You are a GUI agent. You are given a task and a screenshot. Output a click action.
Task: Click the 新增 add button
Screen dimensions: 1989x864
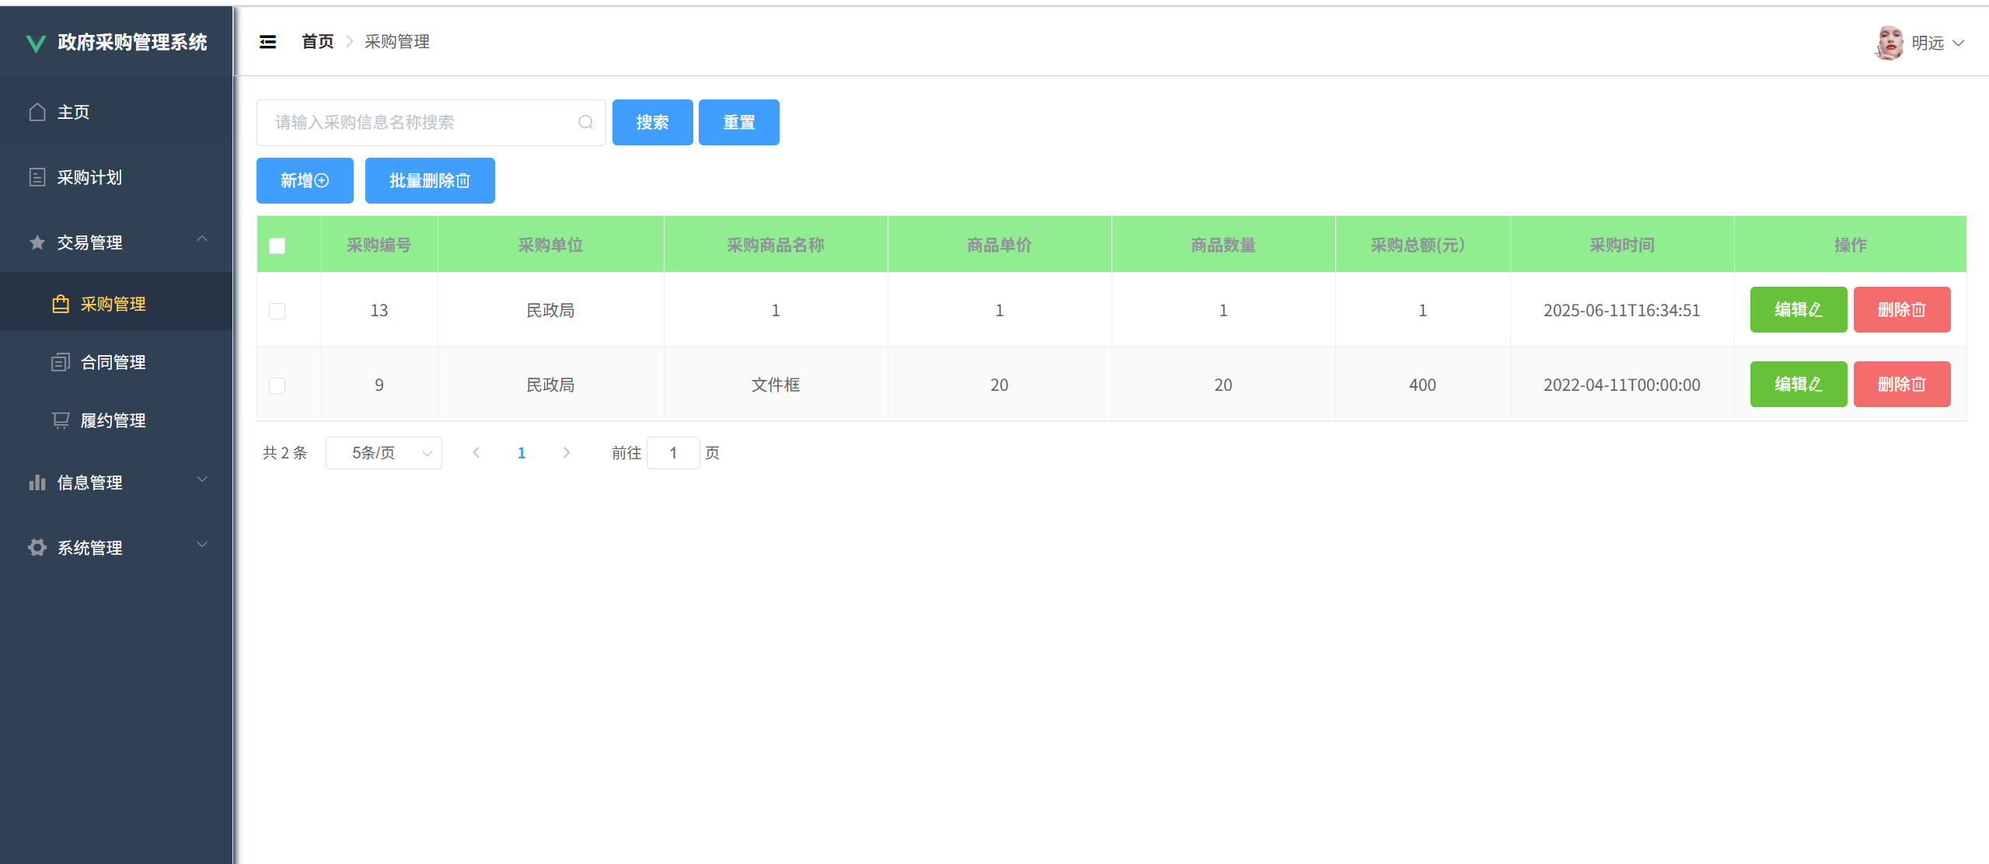pos(305,181)
